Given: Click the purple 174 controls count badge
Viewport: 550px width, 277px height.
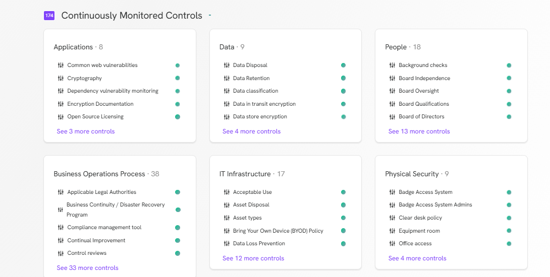Looking at the screenshot, I should (49, 16).
